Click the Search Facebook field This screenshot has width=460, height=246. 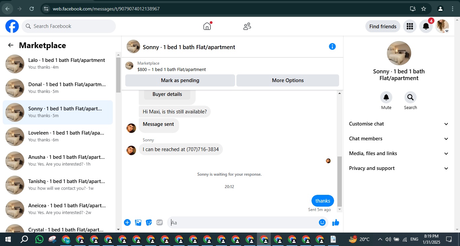pyautogui.click(x=69, y=26)
